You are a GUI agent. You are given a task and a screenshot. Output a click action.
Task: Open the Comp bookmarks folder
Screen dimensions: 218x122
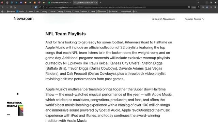click(x=67, y=12)
